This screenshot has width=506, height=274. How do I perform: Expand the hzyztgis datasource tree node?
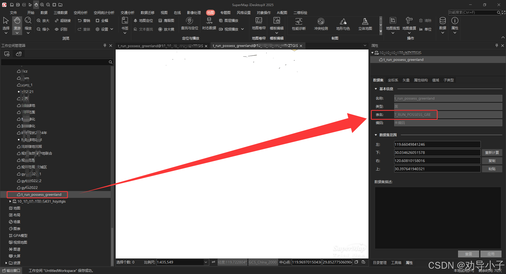click(10, 201)
